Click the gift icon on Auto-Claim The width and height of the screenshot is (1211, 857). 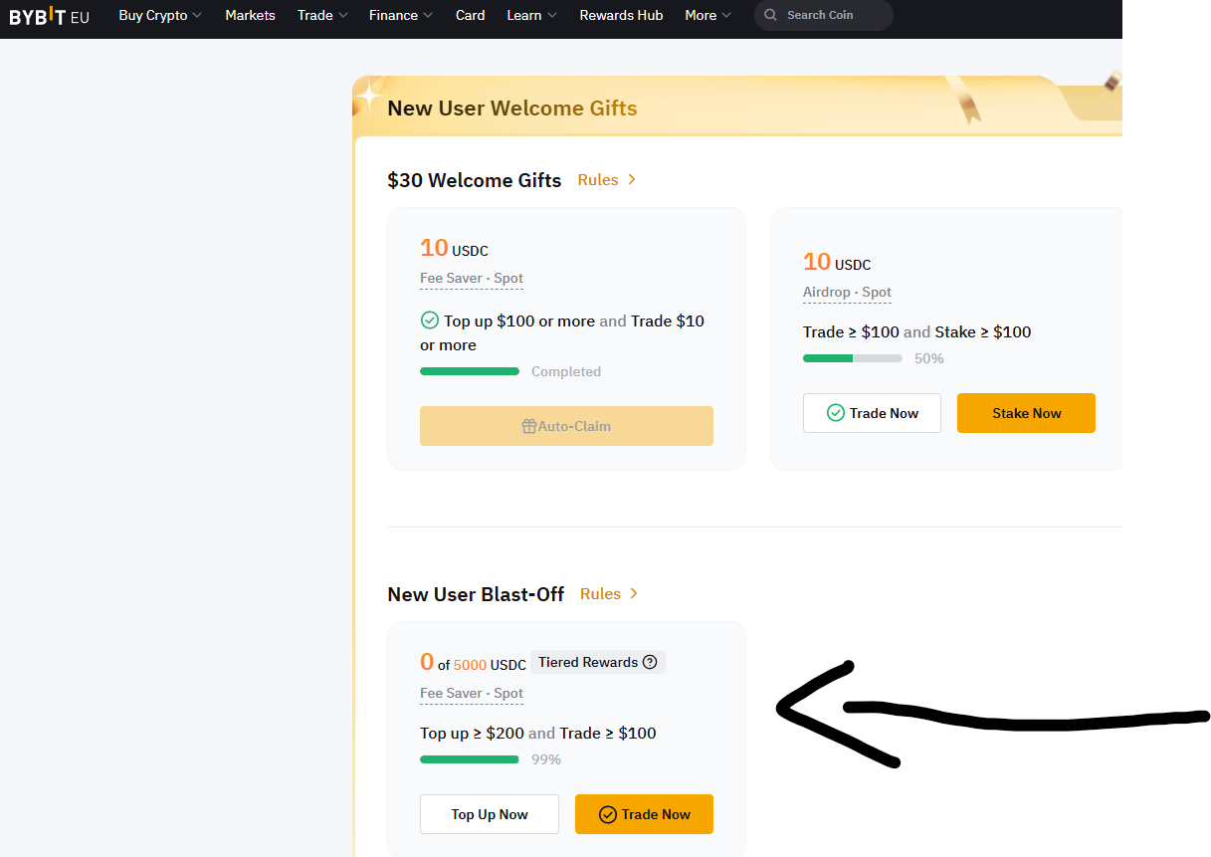coord(529,426)
